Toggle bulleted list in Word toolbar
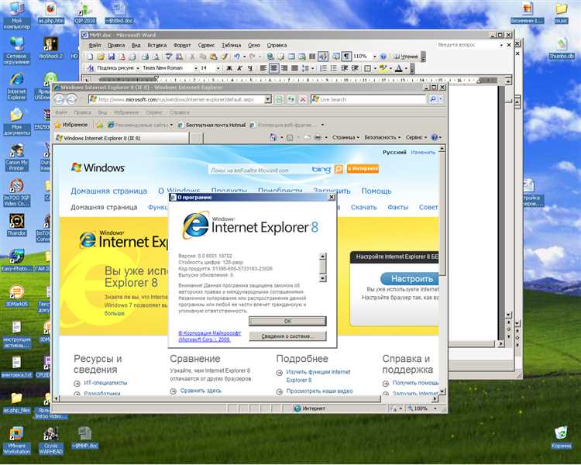This screenshot has height=465, width=581. point(334,68)
